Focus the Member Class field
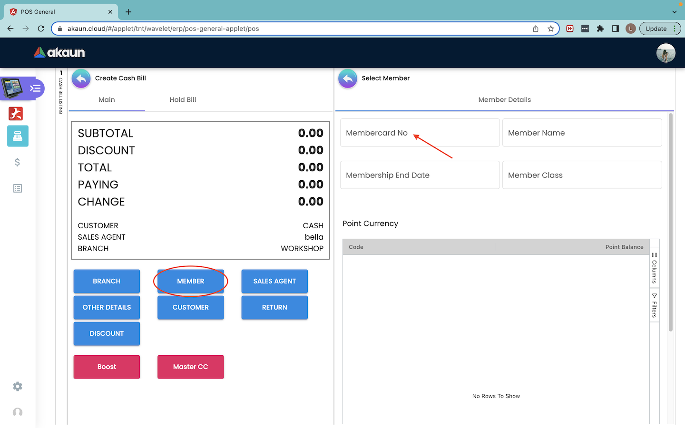This screenshot has width=685, height=428. pos(582,175)
